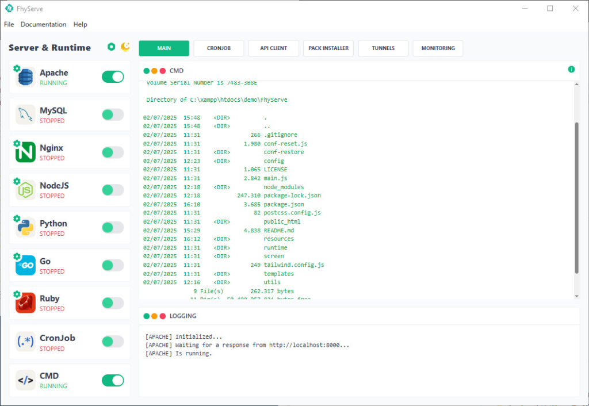
Task: Enable the CronJob toggle
Action: [x=113, y=342]
